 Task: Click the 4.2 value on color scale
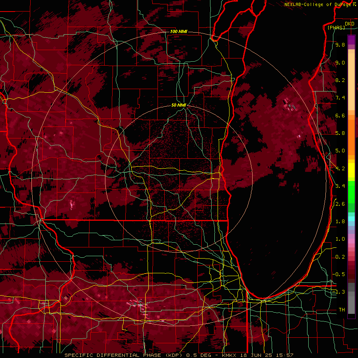coord(340,169)
